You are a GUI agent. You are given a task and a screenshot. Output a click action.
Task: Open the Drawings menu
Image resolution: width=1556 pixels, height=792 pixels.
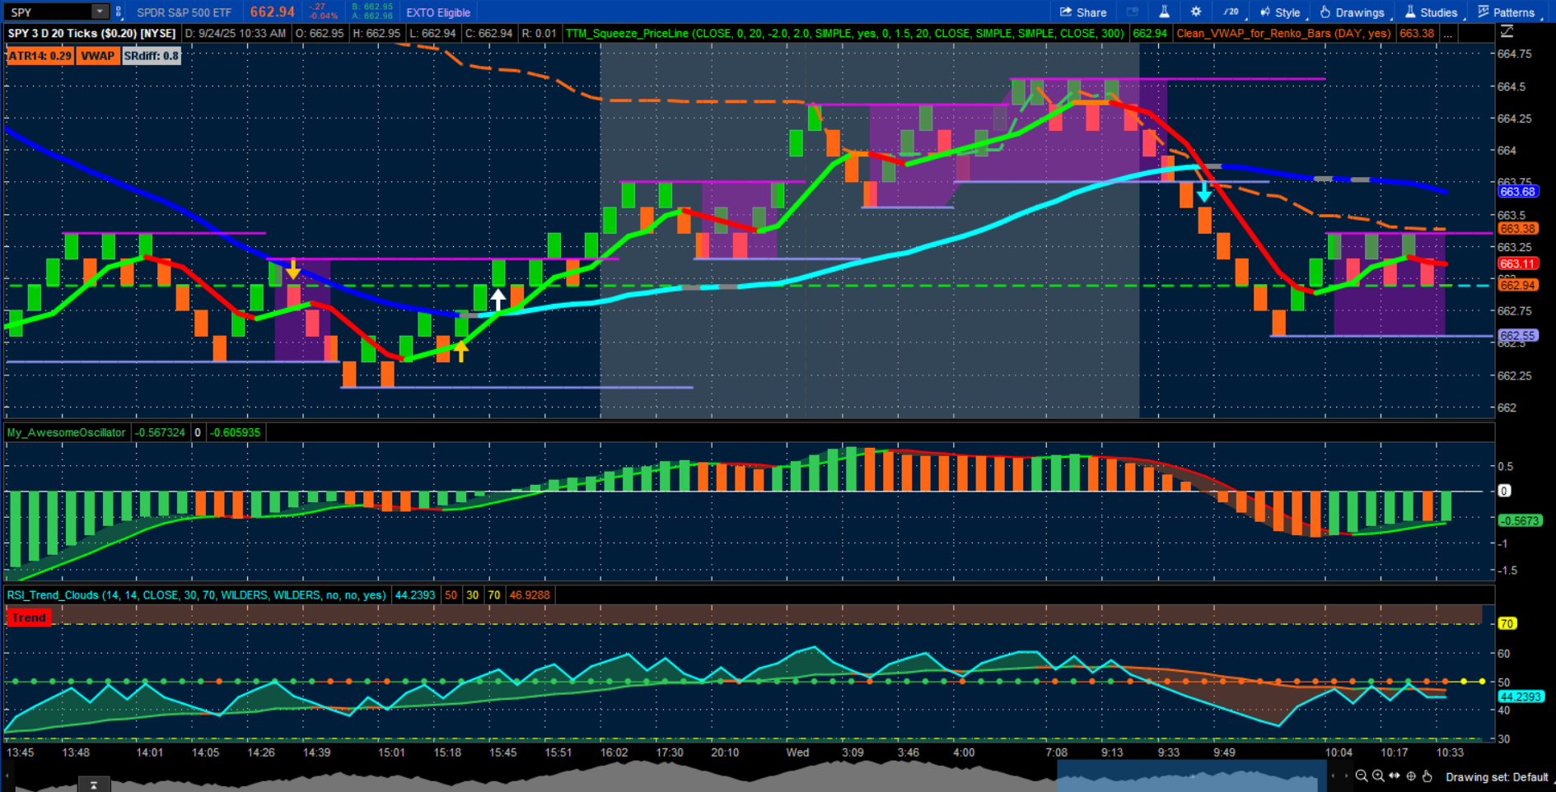tap(1352, 12)
